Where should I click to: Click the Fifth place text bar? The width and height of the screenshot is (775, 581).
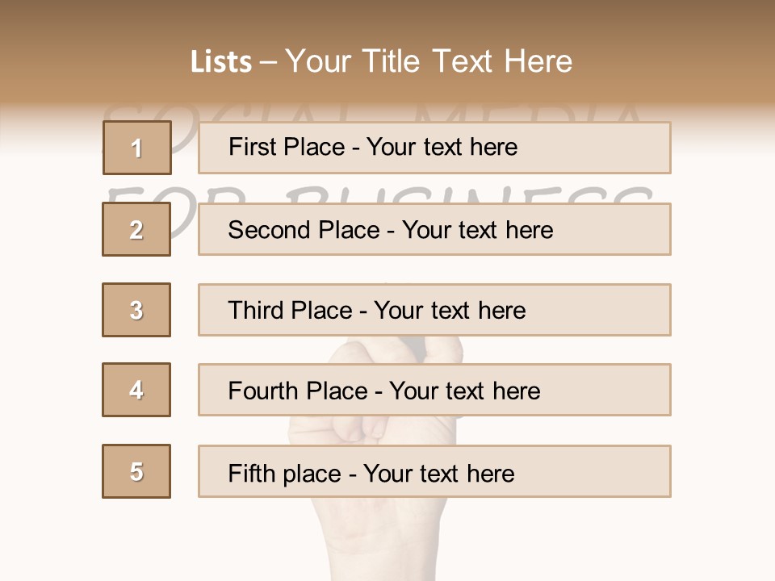coord(434,472)
